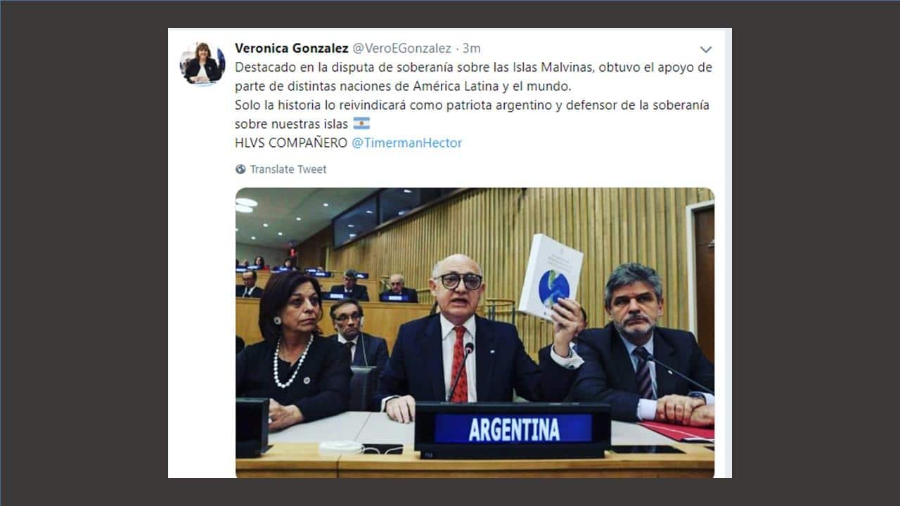The height and width of the screenshot is (506, 900).
Task: Click the tweet line mentioning Islas Malvinas
Action: pyautogui.click(x=473, y=67)
